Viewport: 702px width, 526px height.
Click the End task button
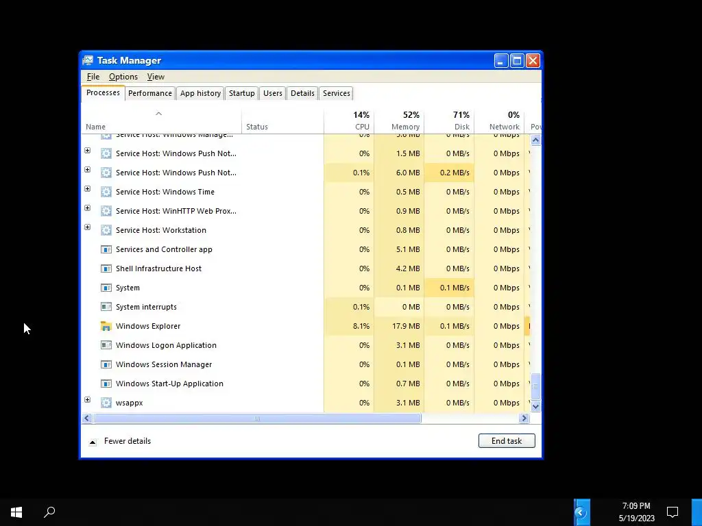tap(507, 441)
